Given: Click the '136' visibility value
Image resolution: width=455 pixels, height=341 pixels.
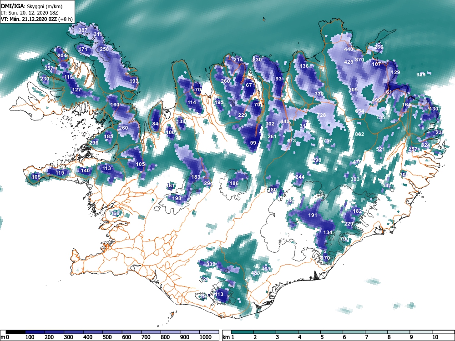Looking at the screenshot, I should point(304,66).
